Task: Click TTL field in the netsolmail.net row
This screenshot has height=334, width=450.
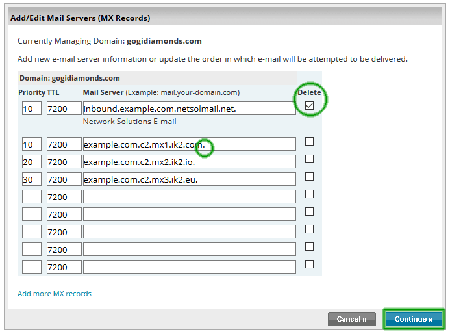Action: [64, 109]
